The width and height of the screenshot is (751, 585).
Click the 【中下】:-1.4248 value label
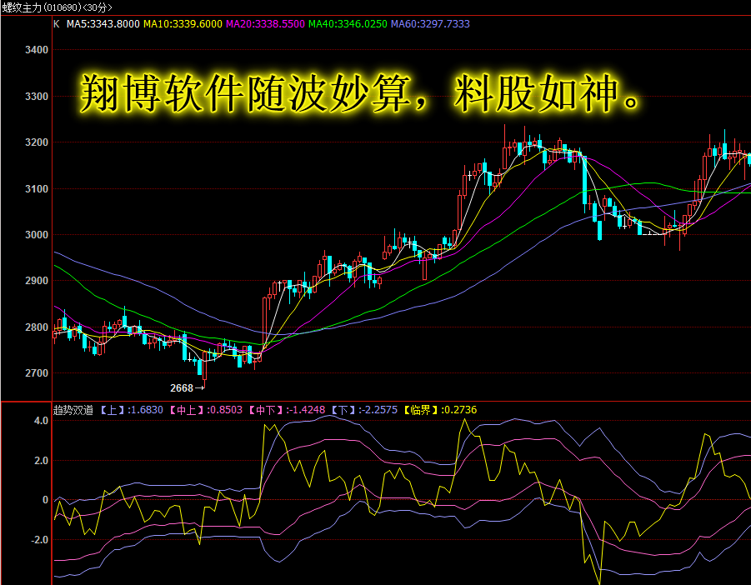288,410
